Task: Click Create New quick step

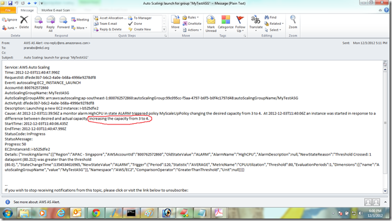Action: tap(139, 29)
